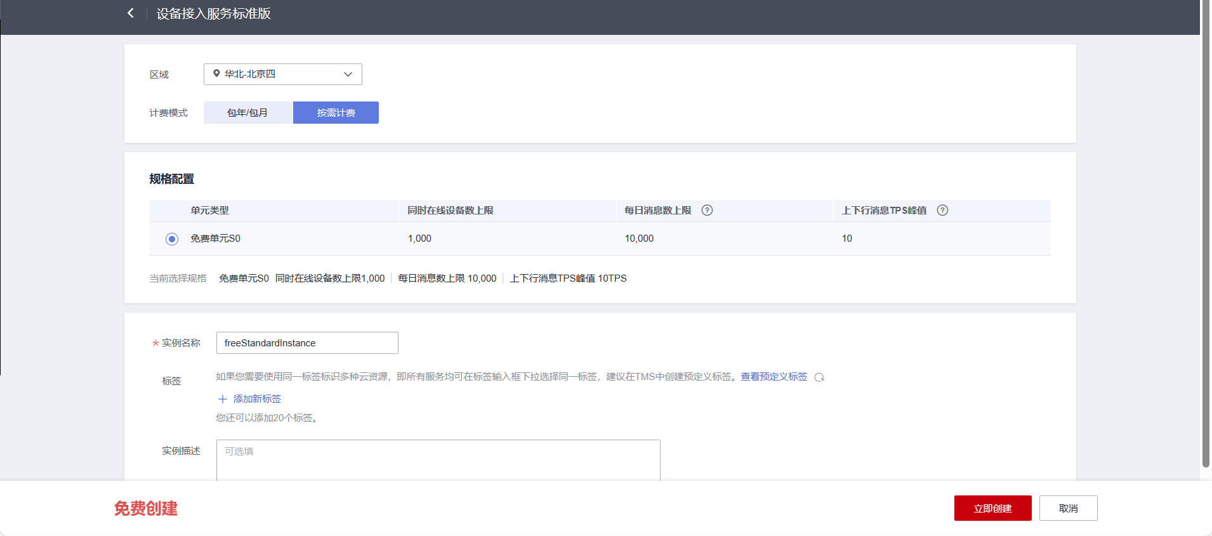1212x536 pixels.
Task: Click the 取消 button
Action: coord(1069,508)
